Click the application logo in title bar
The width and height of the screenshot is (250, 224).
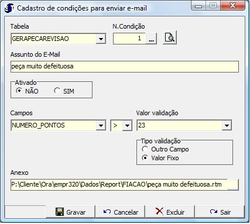pos(9,8)
